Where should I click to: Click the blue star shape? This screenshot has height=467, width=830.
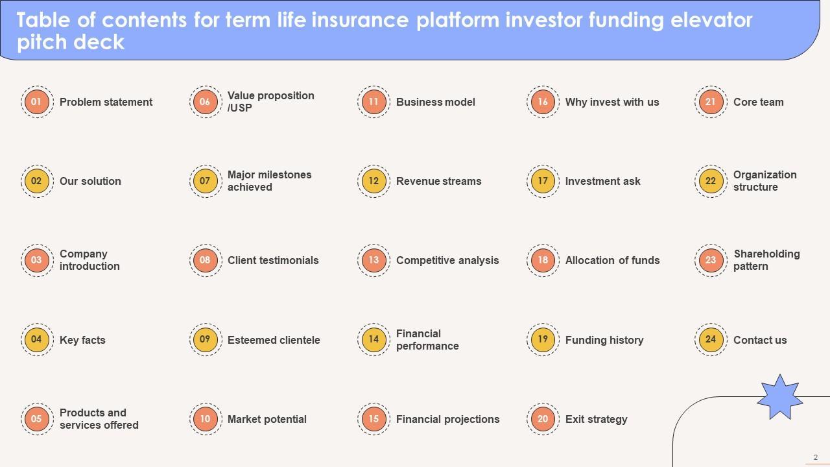click(779, 397)
